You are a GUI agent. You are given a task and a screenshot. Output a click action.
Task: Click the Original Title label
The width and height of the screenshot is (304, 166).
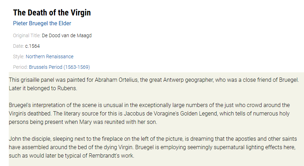pos(27,35)
